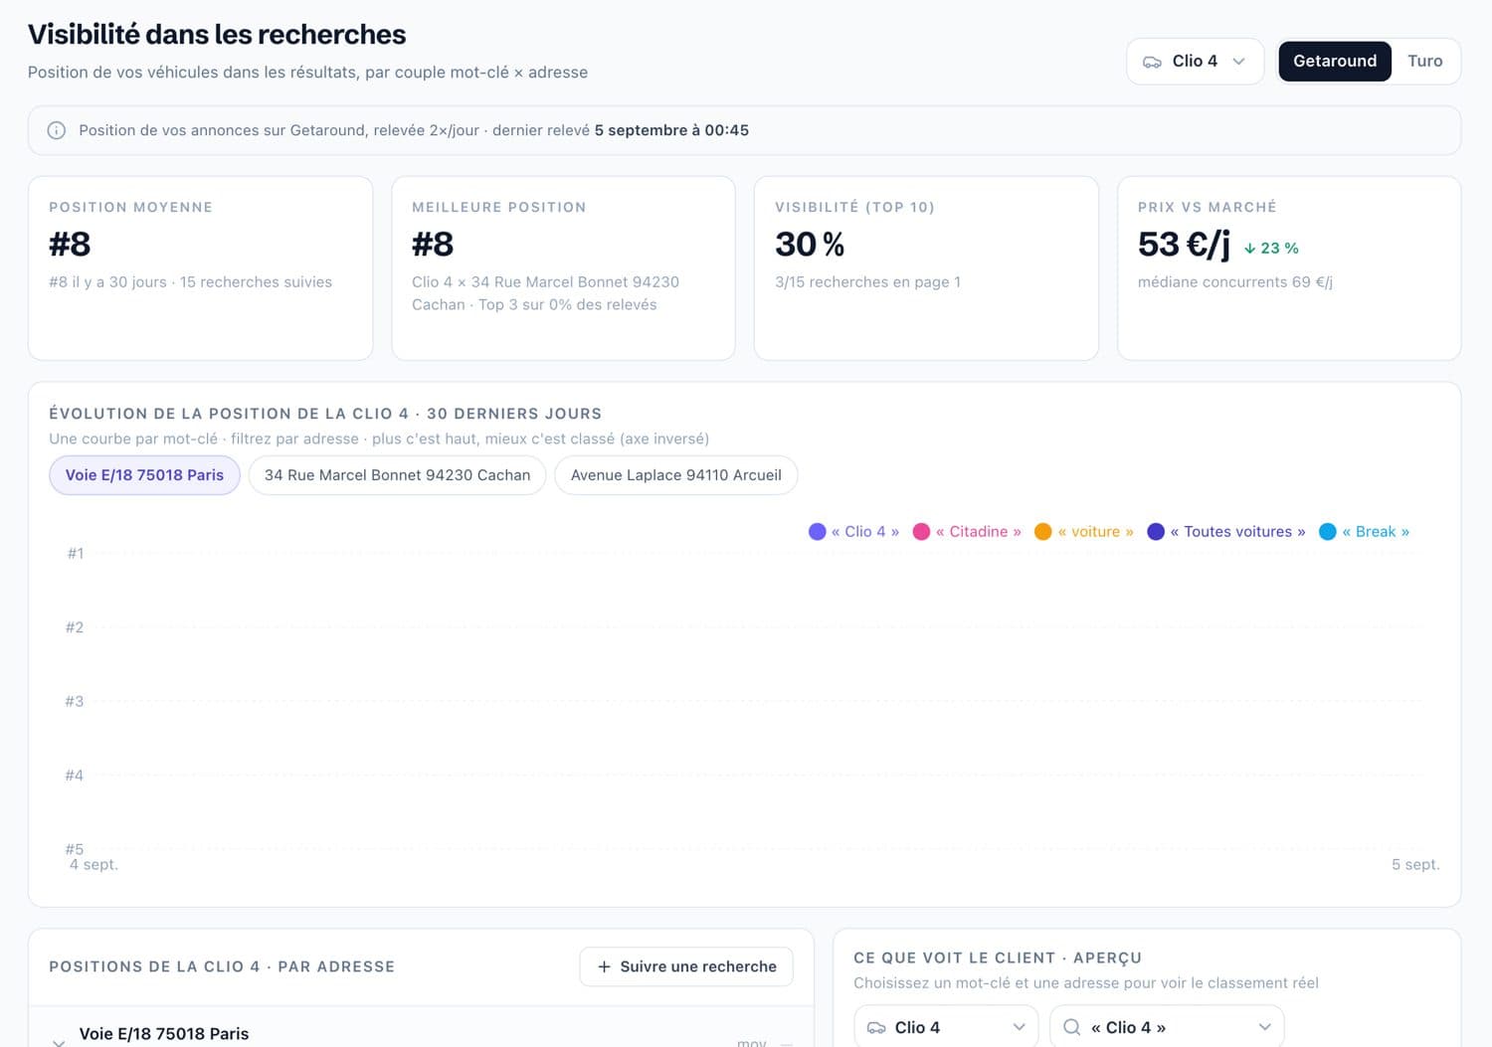Viewport: 1492px width, 1047px height.
Task: Click the #3 label on the chart axis
Action: click(x=75, y=702)
